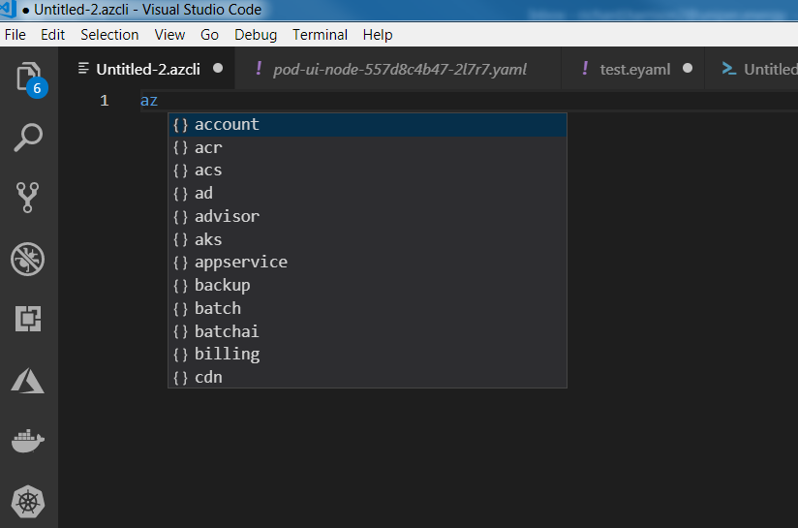Open the Go menu

tap(209, 35)
